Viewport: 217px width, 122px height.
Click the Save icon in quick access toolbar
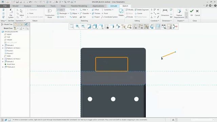click(x=17, y=2)
